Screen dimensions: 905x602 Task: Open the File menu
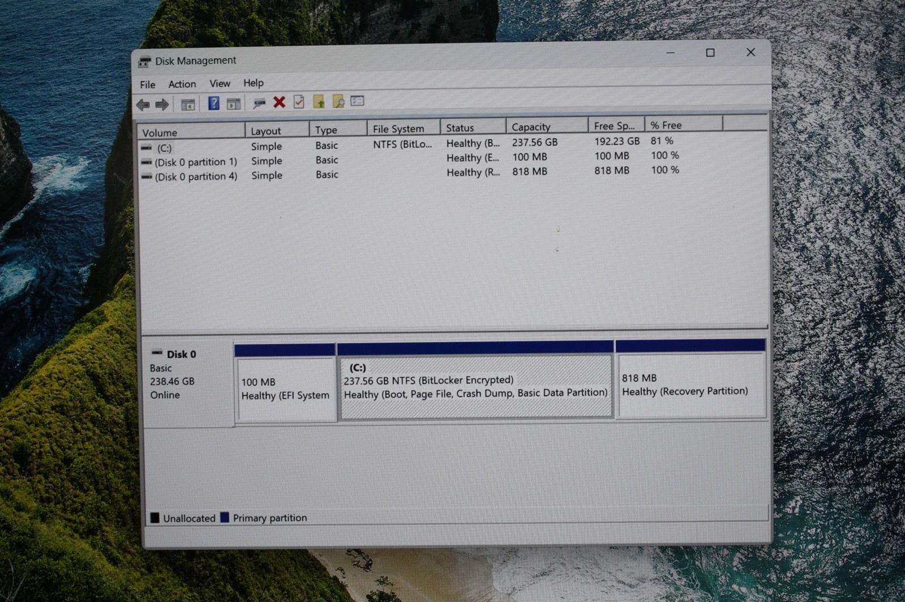pos(148,84)
